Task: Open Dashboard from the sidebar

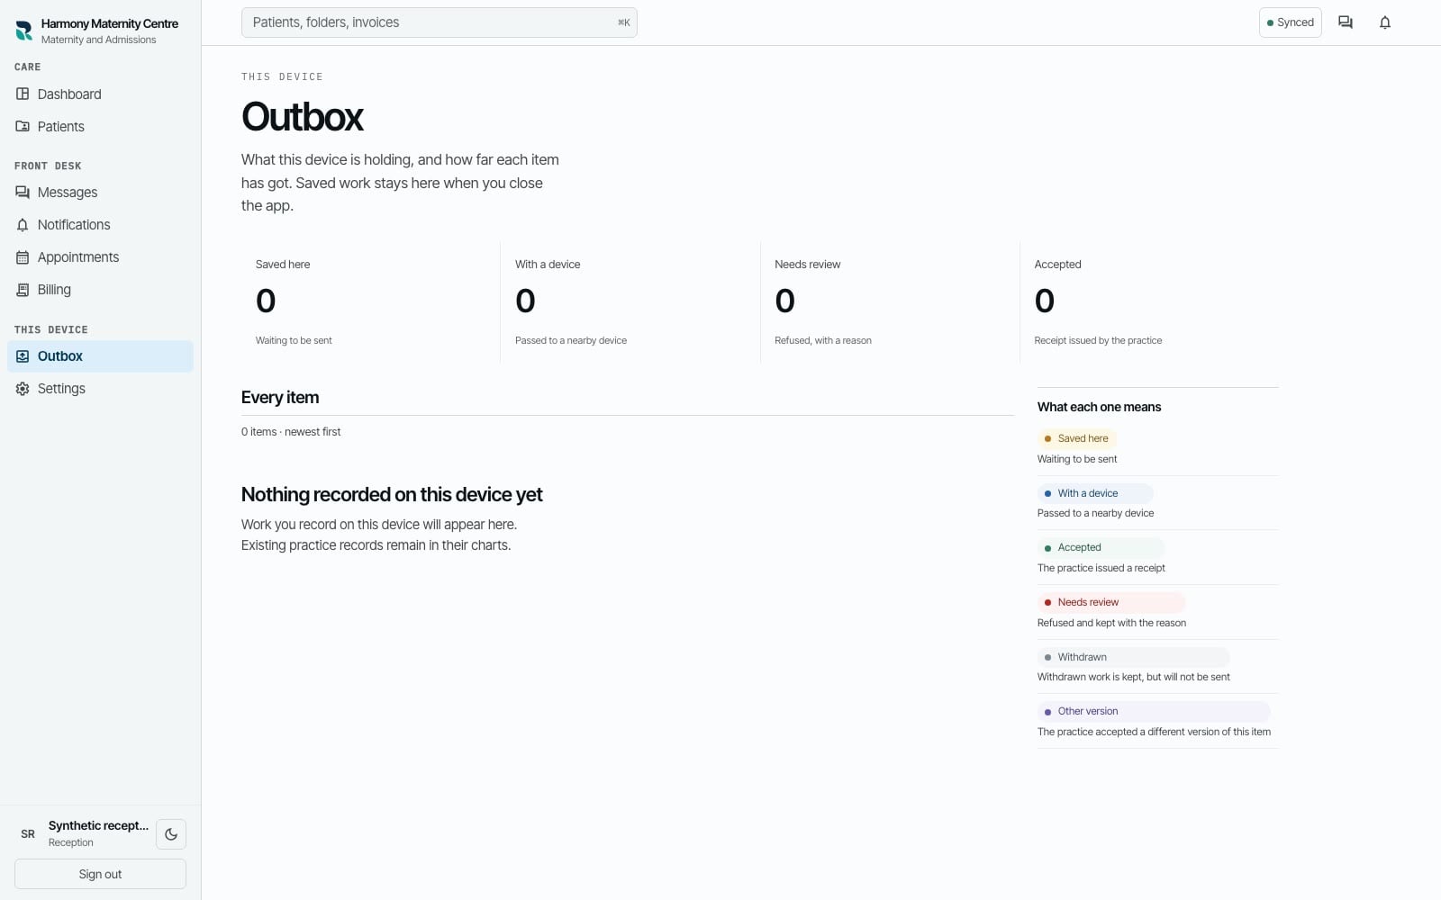Action: coord(100,94)
